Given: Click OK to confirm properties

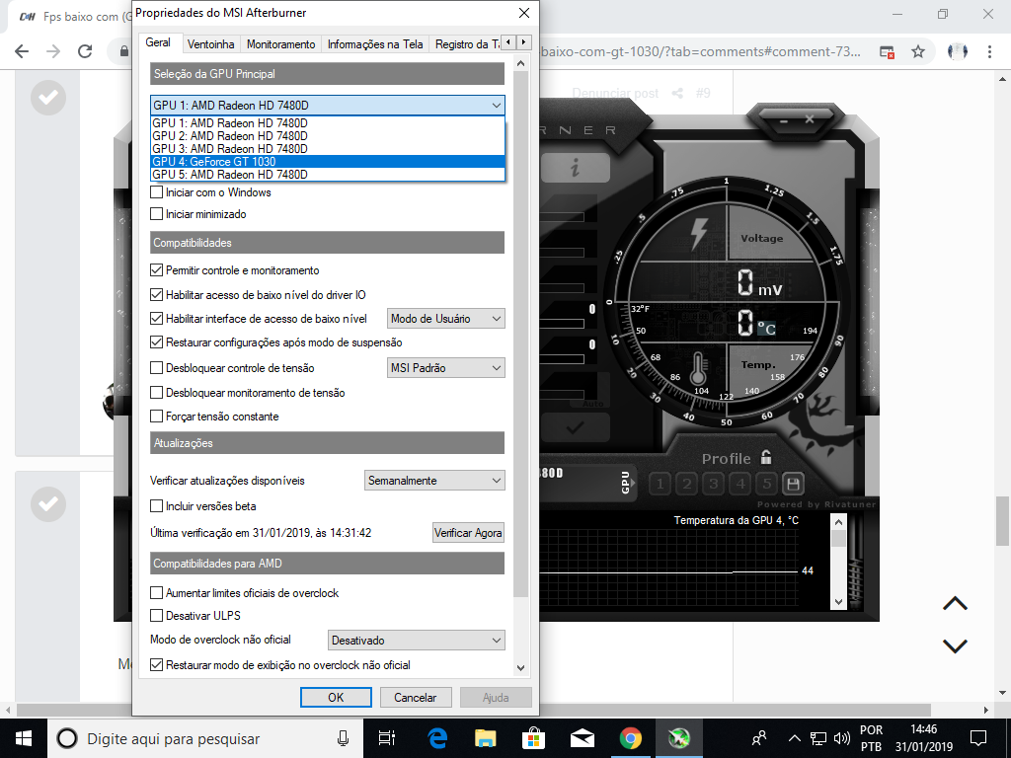Looking at the screenshot, I should [x=336, y=698].
